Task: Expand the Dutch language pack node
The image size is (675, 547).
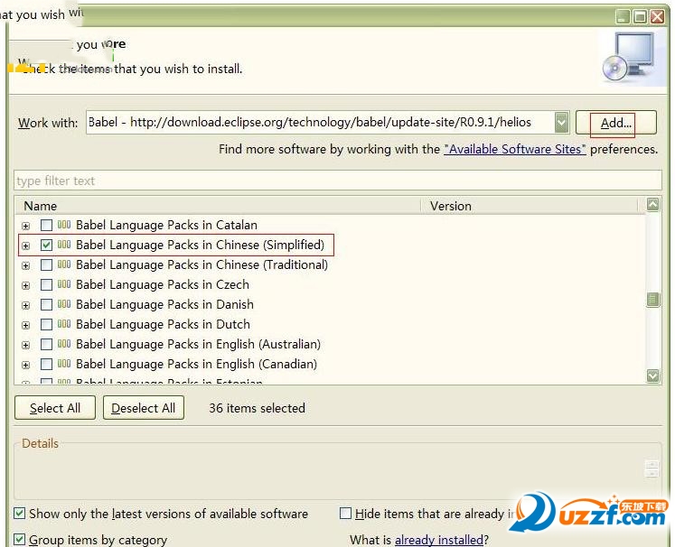Action: pos(26,325)
